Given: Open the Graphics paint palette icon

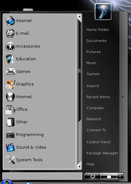Looking at the screenshot, I should 10,84.
